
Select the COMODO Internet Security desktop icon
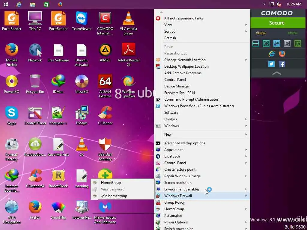click(x=105, y=23)
